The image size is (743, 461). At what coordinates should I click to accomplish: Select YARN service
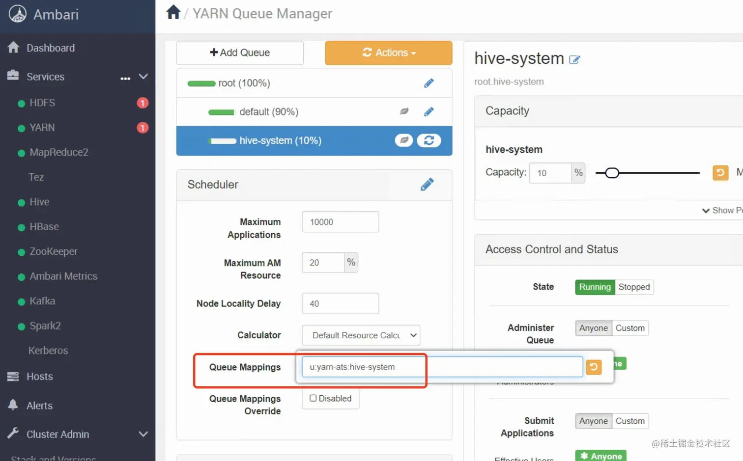coord(42,128)
